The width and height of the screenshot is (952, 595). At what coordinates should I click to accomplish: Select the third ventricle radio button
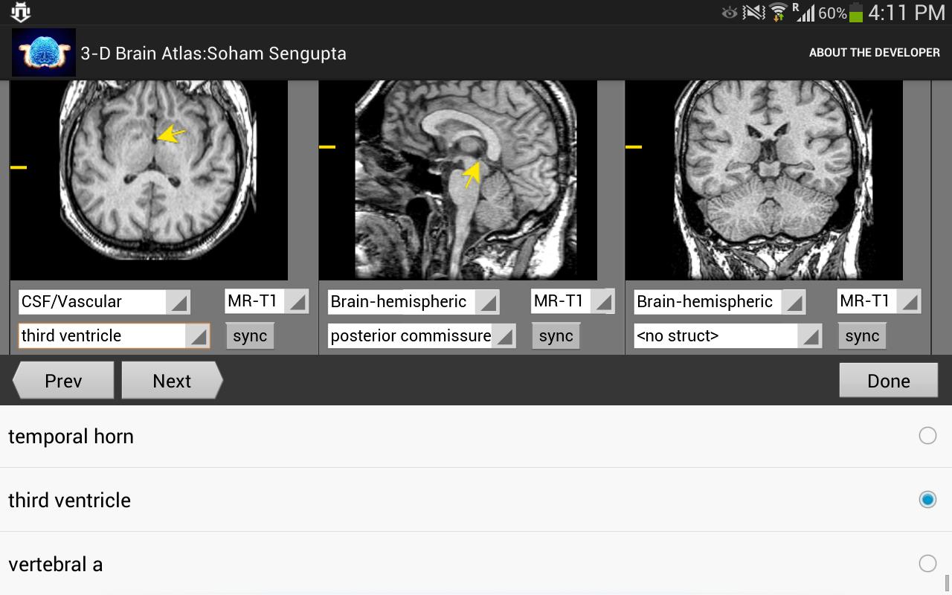927,500
